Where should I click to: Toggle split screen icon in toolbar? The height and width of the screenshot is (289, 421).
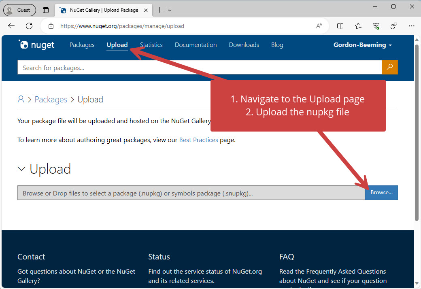[340, 26]
